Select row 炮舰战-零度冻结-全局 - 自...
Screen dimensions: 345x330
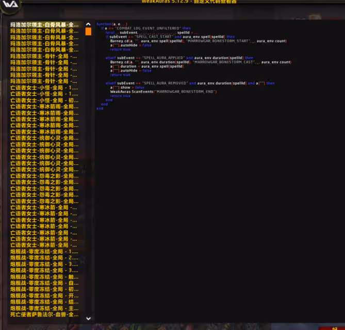click(x=44, y=283)
